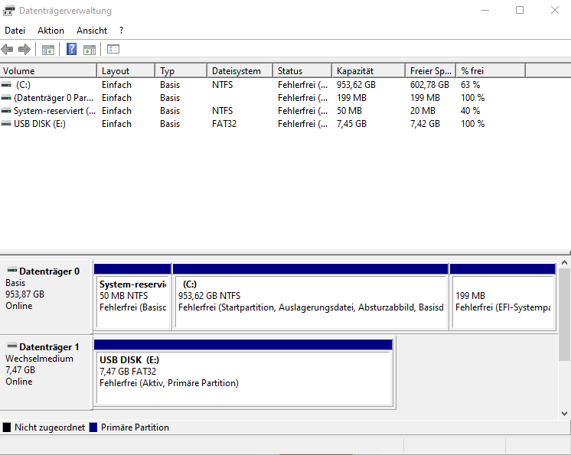This screenshot has height=455, width=571.
Task: Click the 50 MB capacity cell
Action: click(349, 111)
